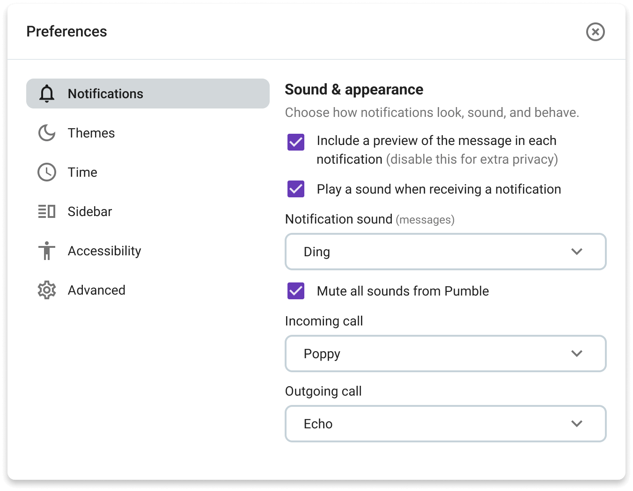
Task: Open the Outgoing call dropdown set to Echo
Action: click(x=445, y=424)
